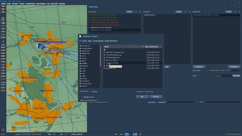Click the first icon in the top-right corner

[x=227, y=3]
